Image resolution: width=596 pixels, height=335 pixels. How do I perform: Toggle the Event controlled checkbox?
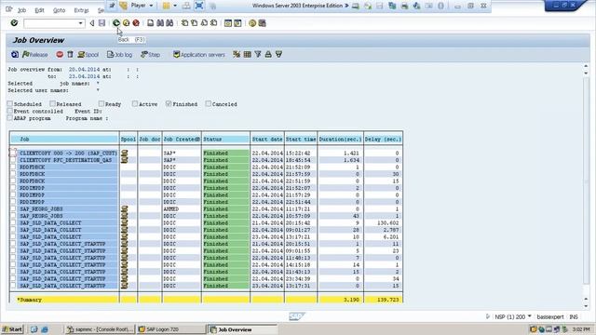(x=10, y=111)
